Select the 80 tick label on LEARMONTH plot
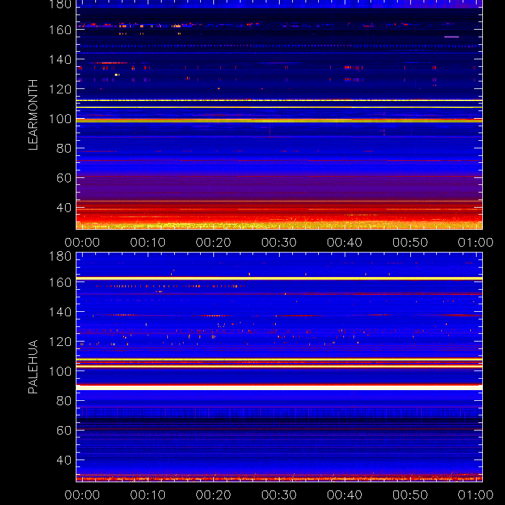 pyautogui.click(x=64, y=148)
